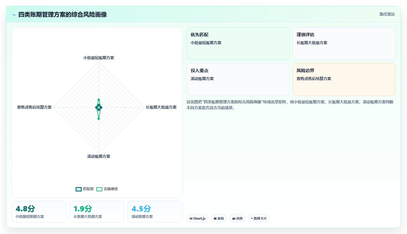The height and width of the screenshot is (234, 407).
Task: Open the 投入重点 card
Action: click(x=238, y=79)
